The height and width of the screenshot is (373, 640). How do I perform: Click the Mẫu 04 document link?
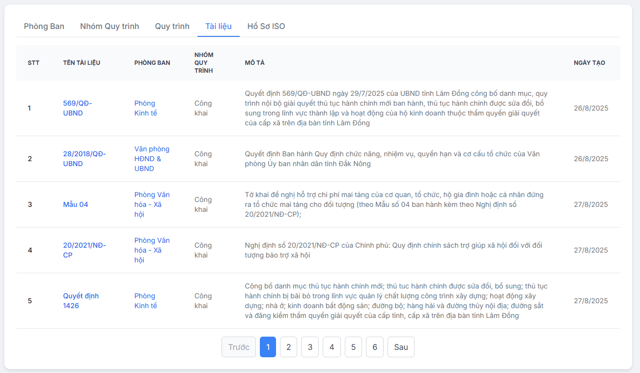click(76, 204)
